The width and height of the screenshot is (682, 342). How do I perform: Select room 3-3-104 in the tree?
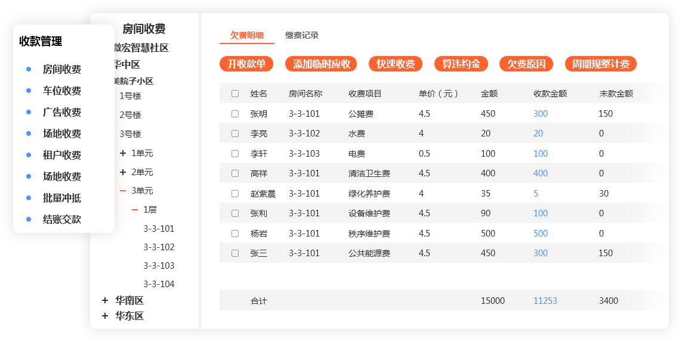pyautogui.click(x=159, y=284)
